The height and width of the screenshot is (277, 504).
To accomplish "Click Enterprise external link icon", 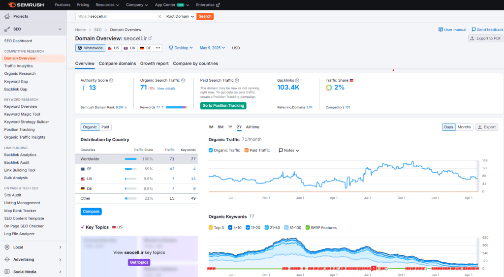I will (218, 5).
